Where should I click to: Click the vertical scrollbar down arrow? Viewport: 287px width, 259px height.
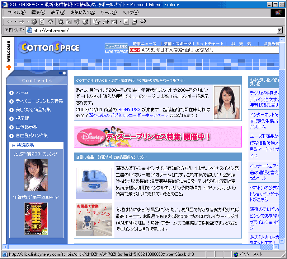pyautogui.click(x=282, y=241)
